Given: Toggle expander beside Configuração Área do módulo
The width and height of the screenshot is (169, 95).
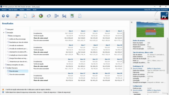Looking at the screenshot, I should coord(132,90).
